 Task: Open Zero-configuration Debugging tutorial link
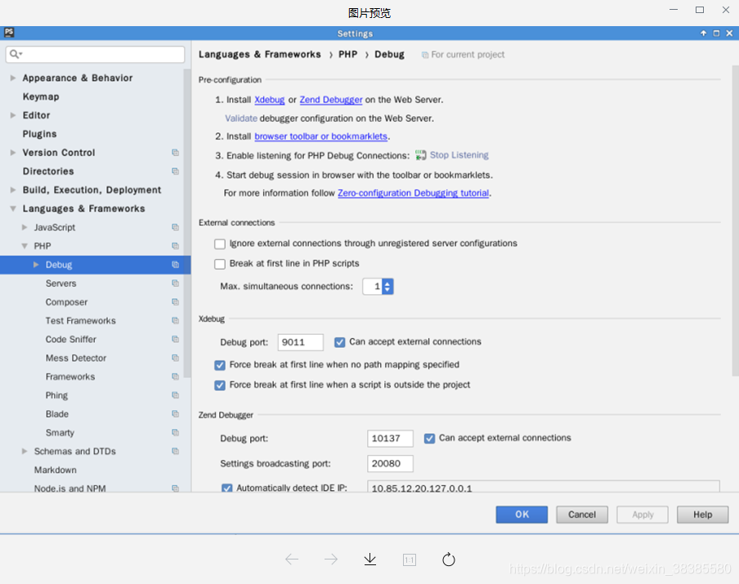414,193
